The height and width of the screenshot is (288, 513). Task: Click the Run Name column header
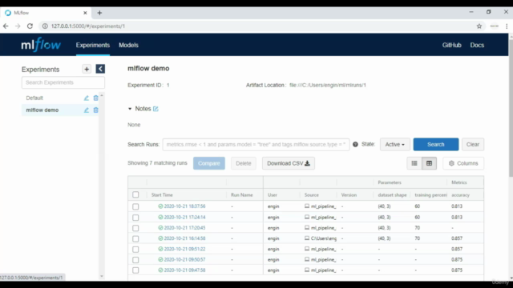242,195
